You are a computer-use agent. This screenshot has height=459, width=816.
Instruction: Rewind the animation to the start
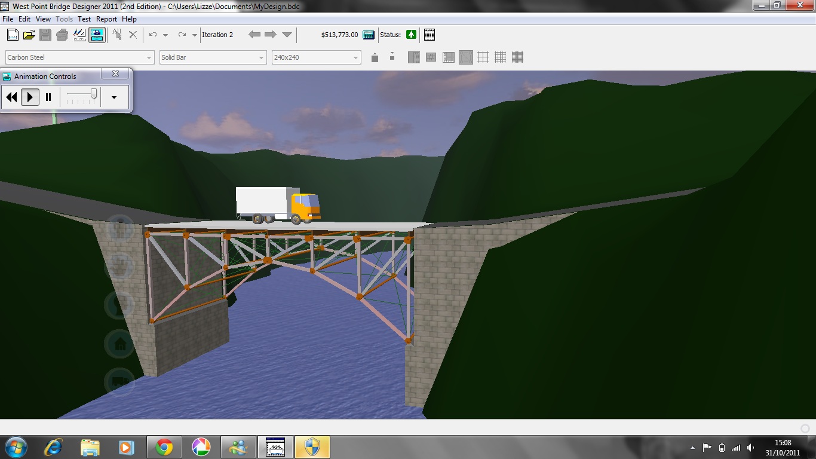[11, 97]
